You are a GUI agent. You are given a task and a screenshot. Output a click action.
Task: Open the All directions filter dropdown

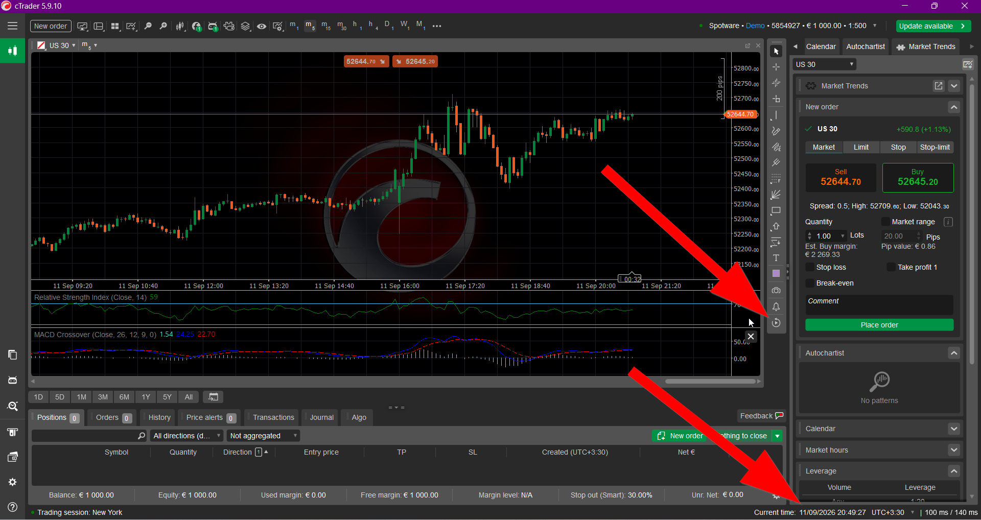[x=187, y=436]
